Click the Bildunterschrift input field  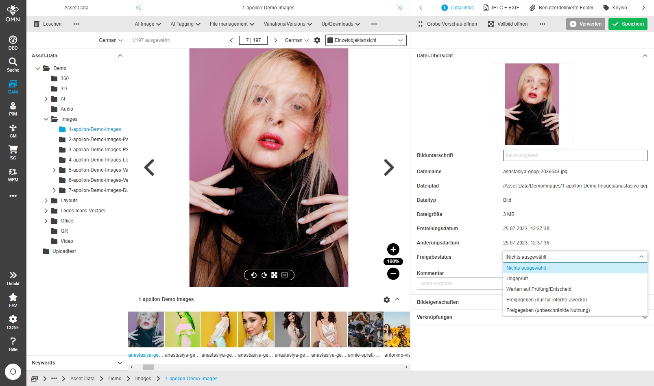575,155
